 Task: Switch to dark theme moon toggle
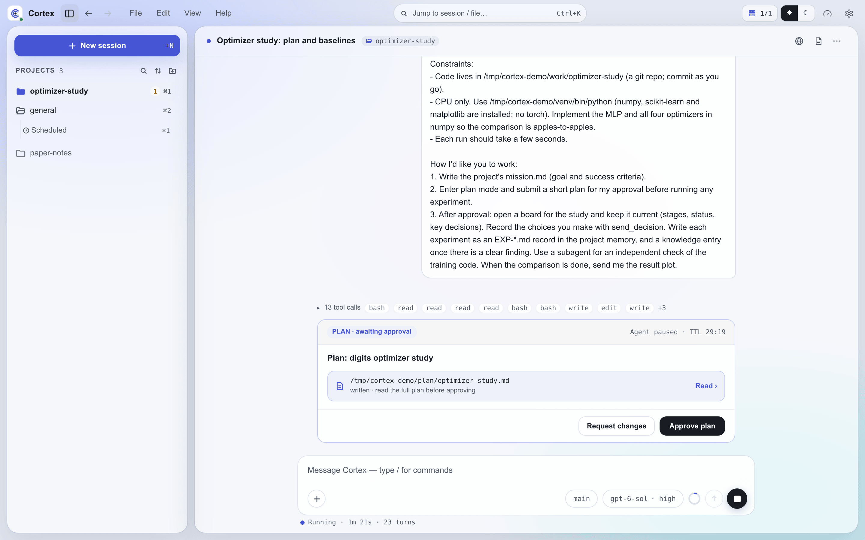(x=806, y=13)
